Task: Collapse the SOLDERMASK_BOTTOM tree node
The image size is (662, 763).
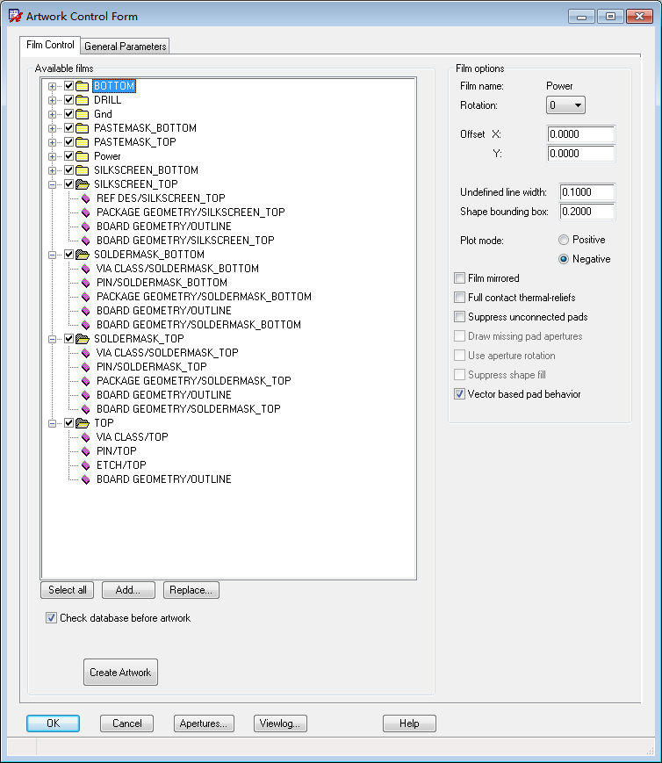Action: [x=52, y=255]
